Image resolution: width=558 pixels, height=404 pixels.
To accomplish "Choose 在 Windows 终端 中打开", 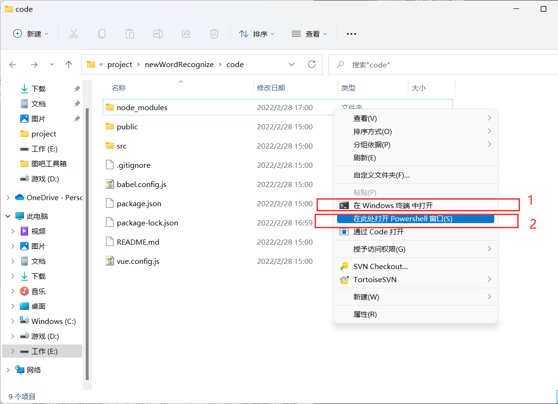I will click(415, 205).
